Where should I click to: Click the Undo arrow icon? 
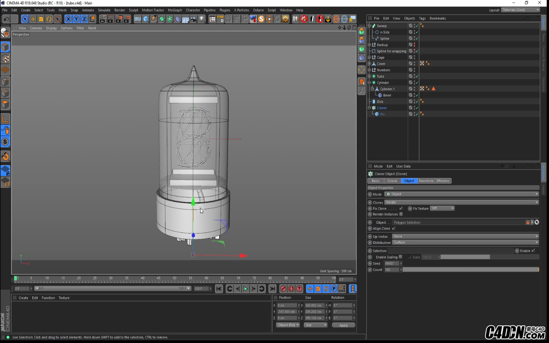6,19
